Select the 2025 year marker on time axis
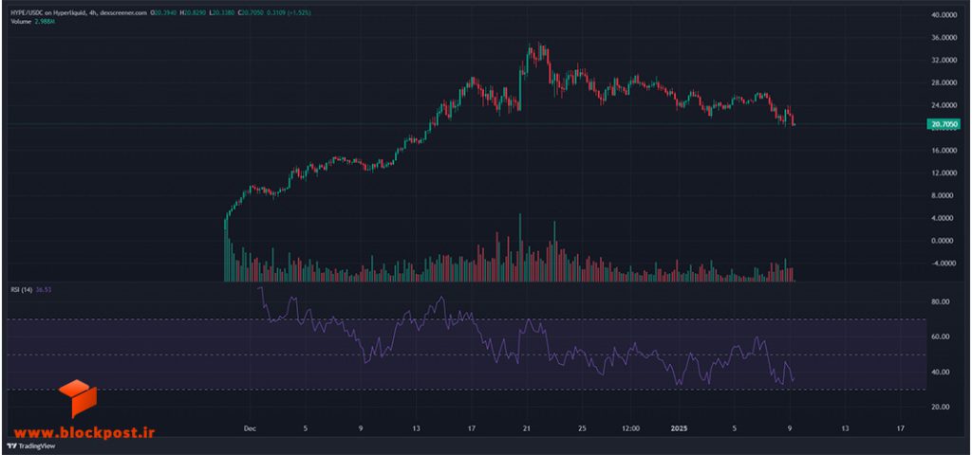 680,428
